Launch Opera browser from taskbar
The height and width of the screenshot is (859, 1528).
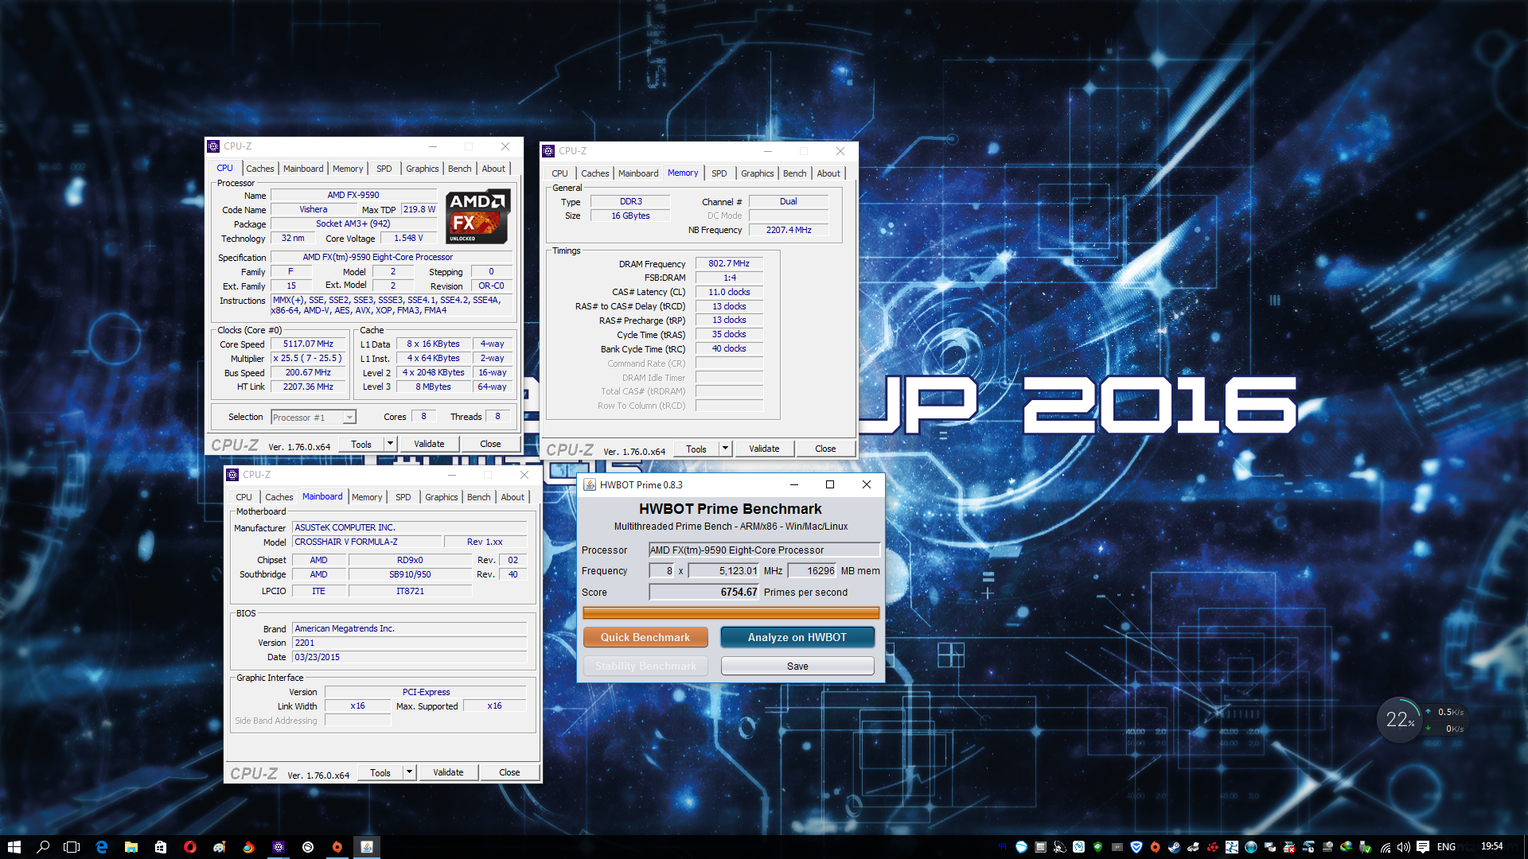point(189,847)
